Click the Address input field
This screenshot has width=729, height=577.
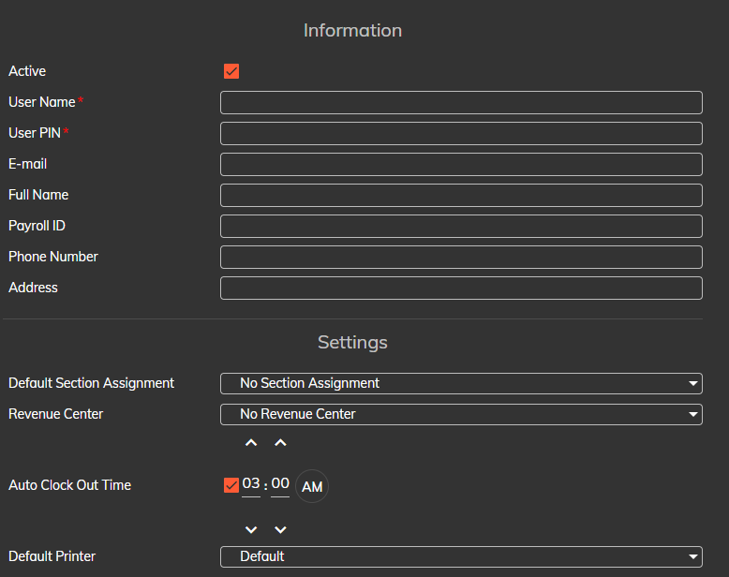pyautogui.click(x=461, y=288)
